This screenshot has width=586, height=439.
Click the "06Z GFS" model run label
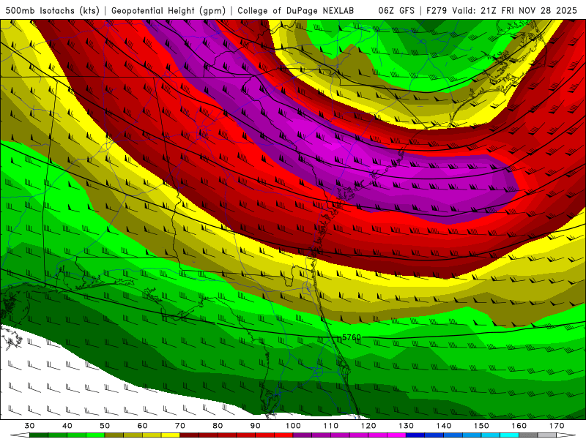tap(396, 10)
